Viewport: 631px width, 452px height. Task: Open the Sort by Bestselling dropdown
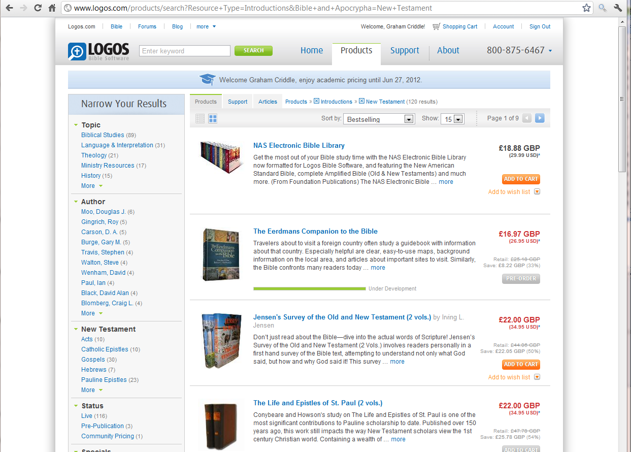pyautogui.click(x=379, y=119)
